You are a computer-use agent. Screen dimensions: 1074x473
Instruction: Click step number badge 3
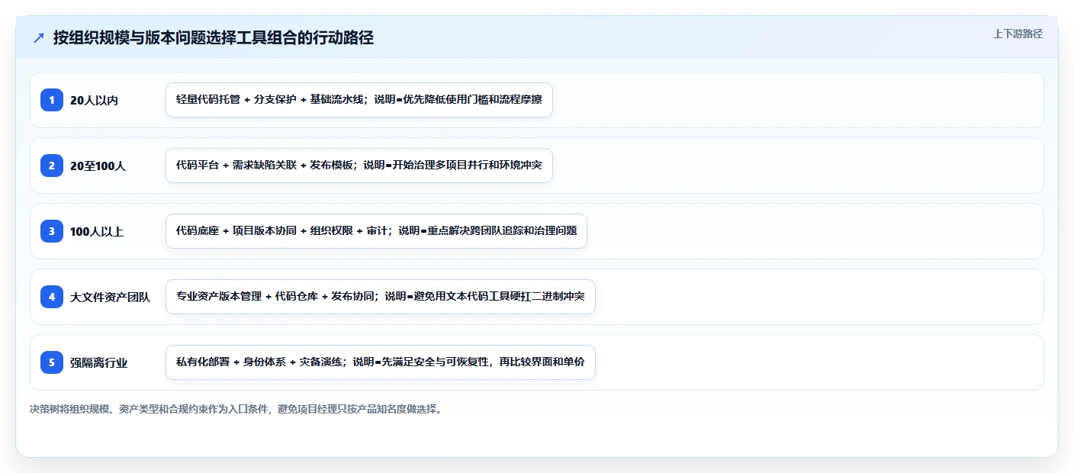(x=52, y=231)
